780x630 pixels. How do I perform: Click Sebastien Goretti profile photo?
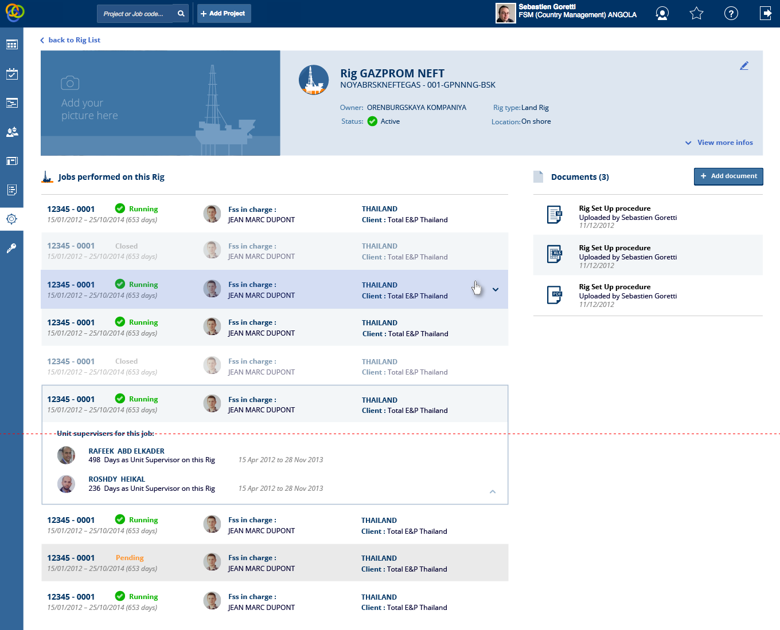[505, 13]
